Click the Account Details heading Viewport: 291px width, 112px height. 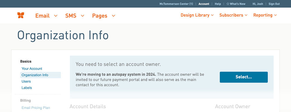[88, 107]
